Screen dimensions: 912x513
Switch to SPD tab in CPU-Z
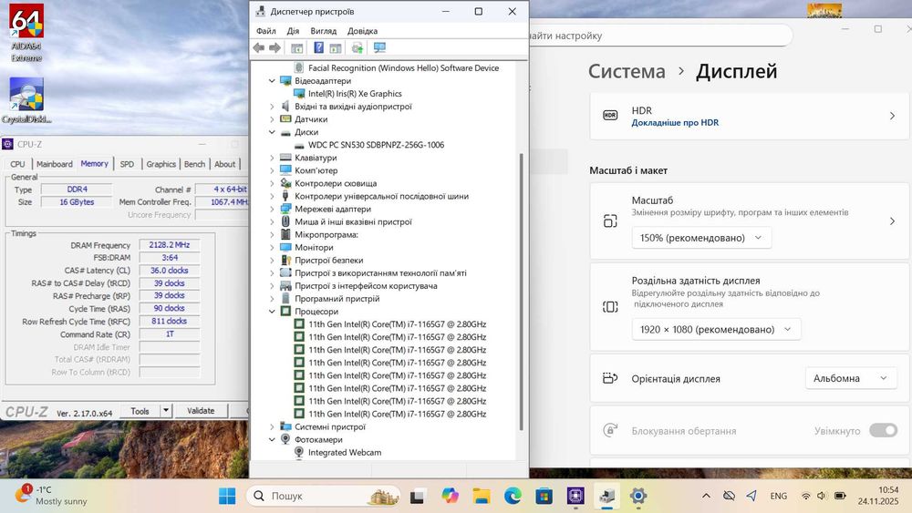coord(127,164)
